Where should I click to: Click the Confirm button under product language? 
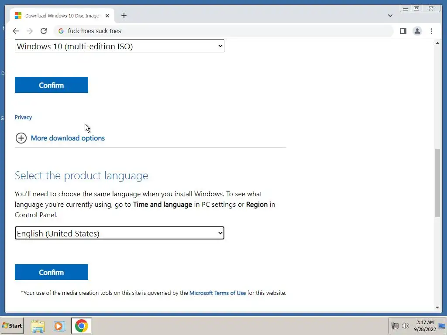click(x=52, y=272)
